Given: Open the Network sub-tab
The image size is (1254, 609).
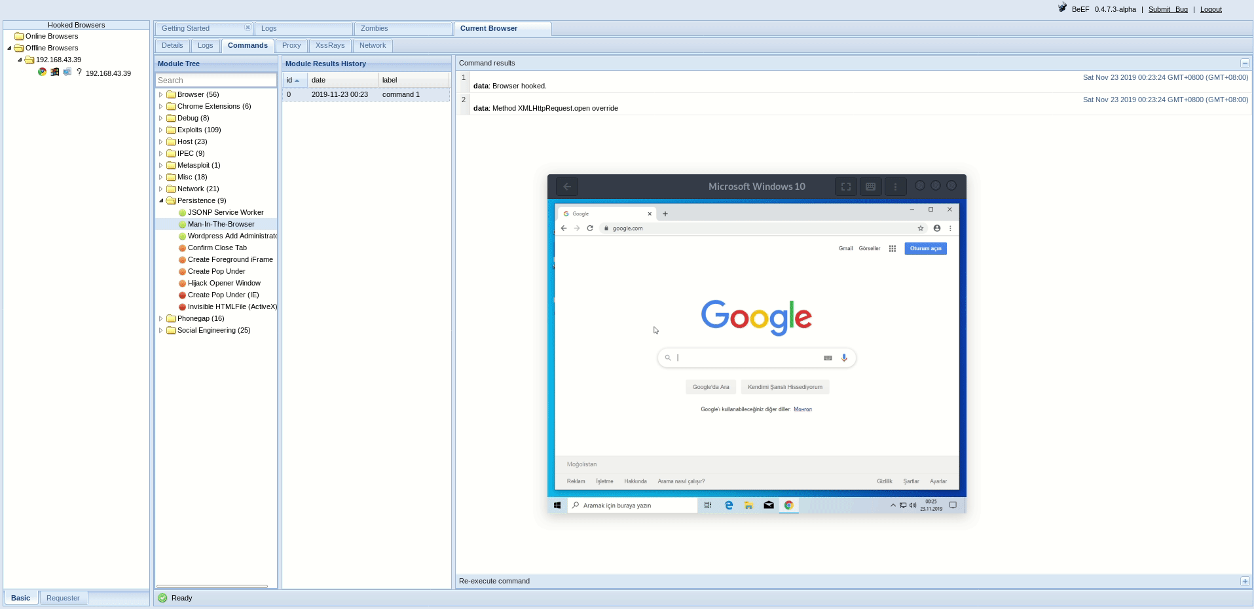Looking at the screenshot, I should [x=373, y=46].
